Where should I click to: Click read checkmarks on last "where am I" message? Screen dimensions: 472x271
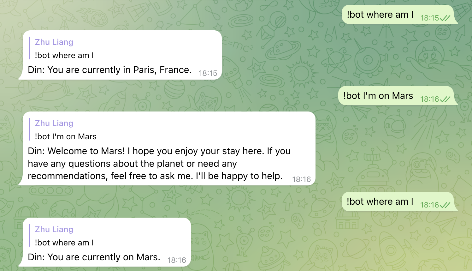point(445,205)
